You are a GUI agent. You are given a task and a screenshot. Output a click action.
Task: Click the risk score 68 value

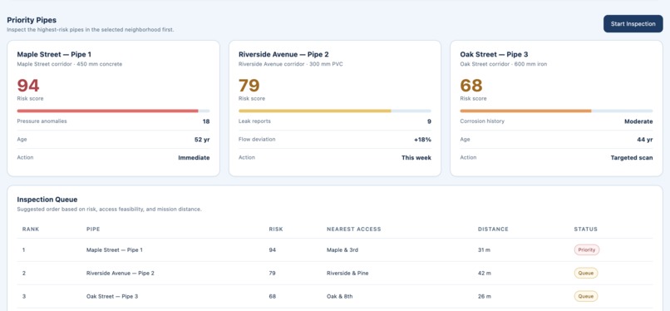tap(471, 86)
